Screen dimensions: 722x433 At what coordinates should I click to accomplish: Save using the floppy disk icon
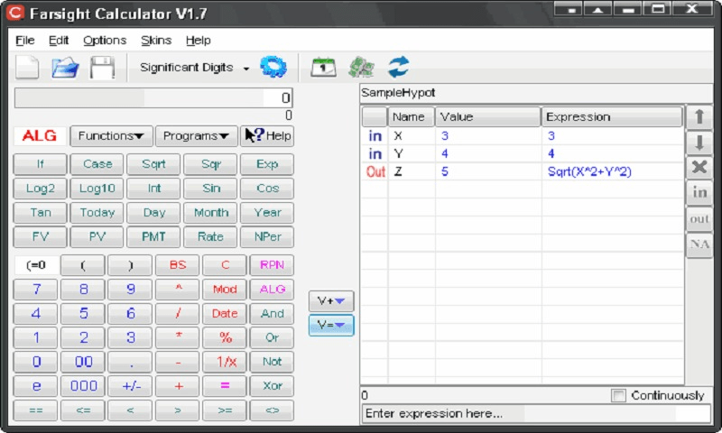pyautogui.click(x=101, y=68)
